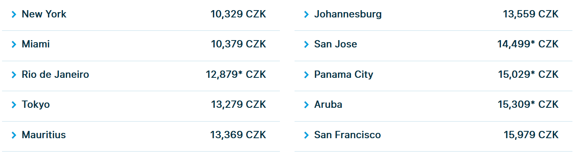This screenshot has height=154, width=583.
Task: Expand the New York destination chevron
Action: click(14, 15)
